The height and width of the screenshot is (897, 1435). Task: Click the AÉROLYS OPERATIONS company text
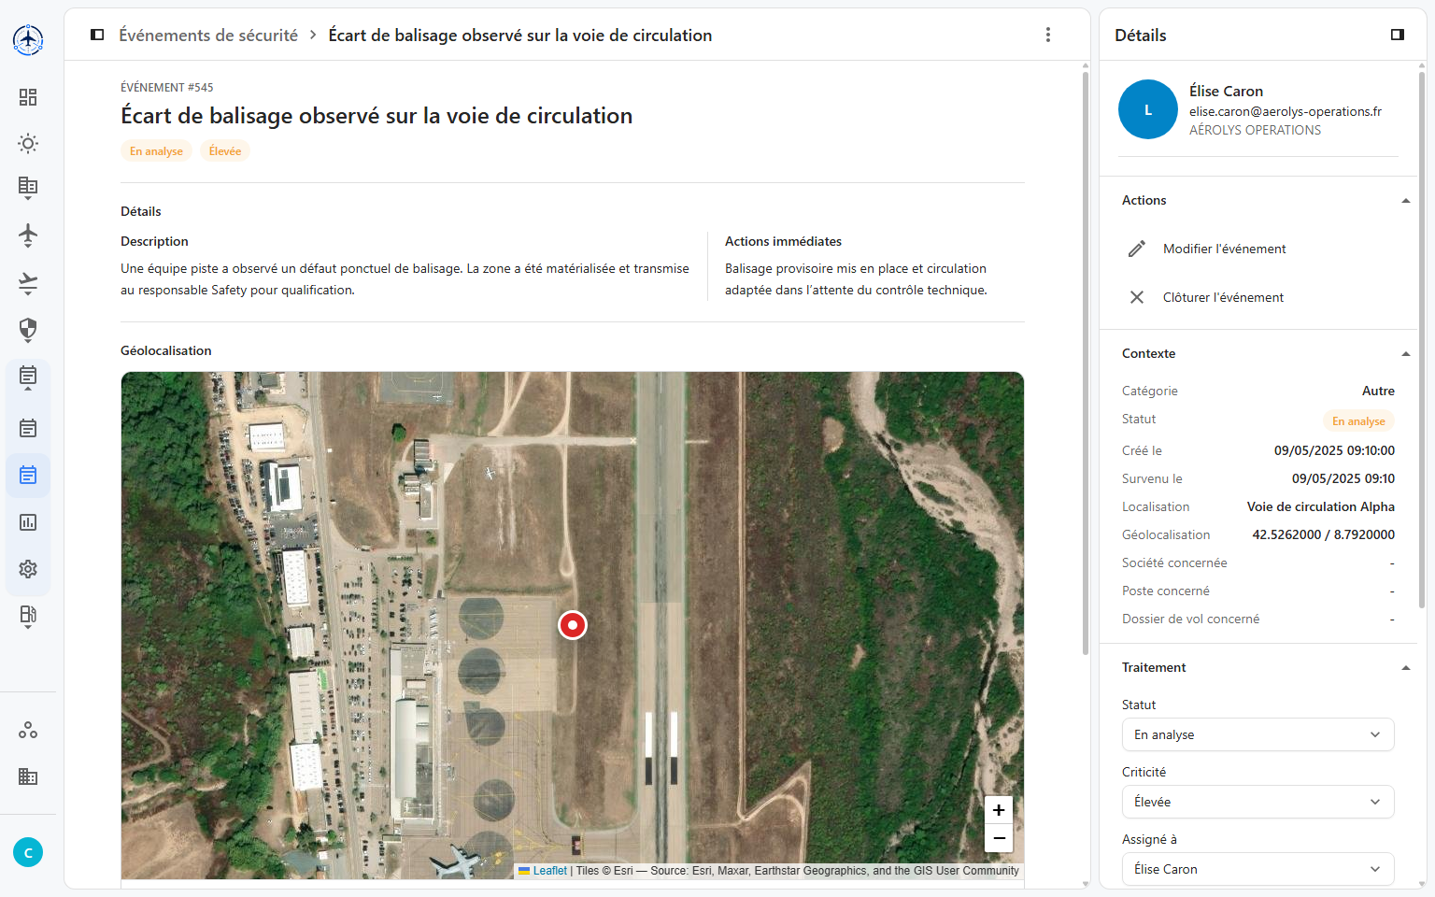[1255, 130]
